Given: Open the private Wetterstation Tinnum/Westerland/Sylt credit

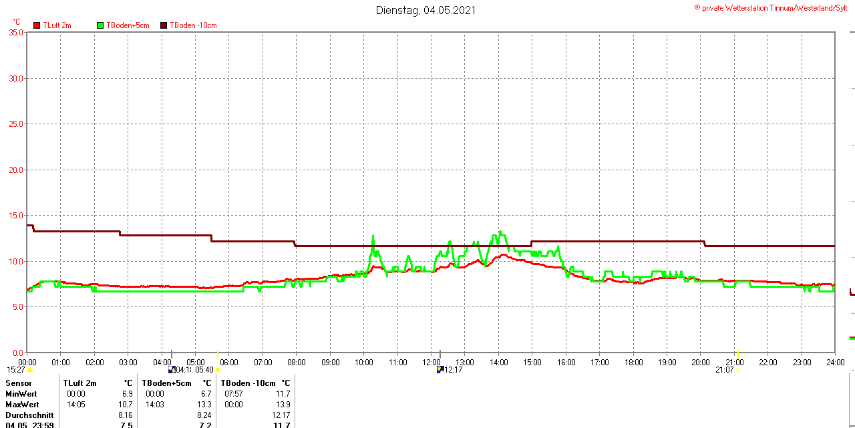Looking at the screenshot, I should [775, 8].
